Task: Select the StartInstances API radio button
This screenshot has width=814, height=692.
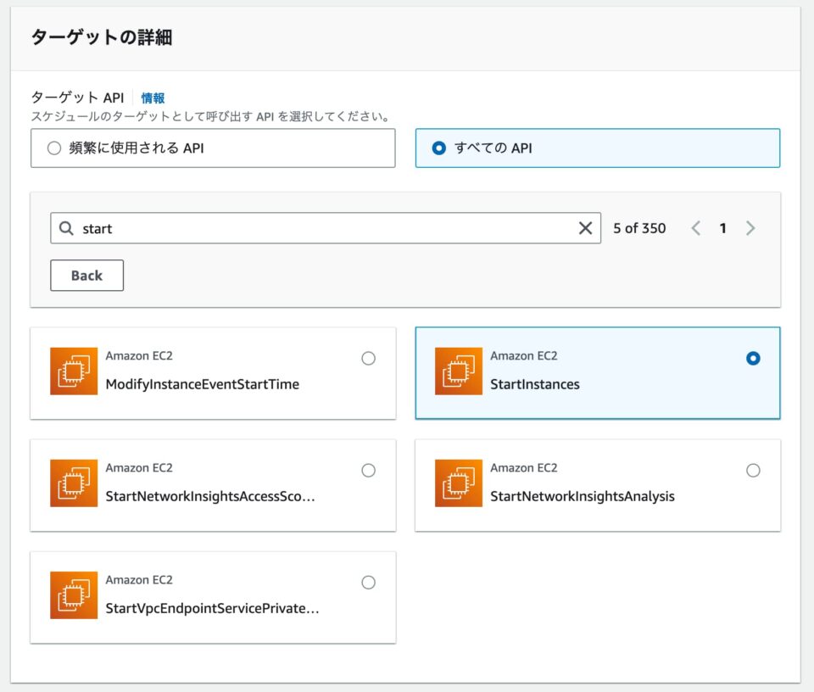Action: click(x=753, y=358)
